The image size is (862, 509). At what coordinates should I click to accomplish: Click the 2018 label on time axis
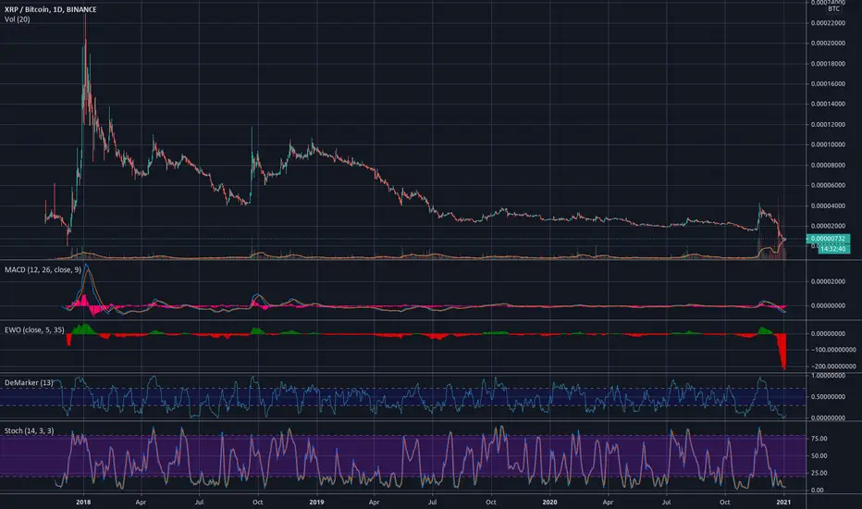tap(83, 502)
